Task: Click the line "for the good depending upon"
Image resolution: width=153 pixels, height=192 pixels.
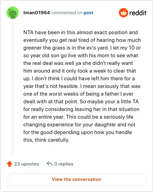Action: point(78,132)
